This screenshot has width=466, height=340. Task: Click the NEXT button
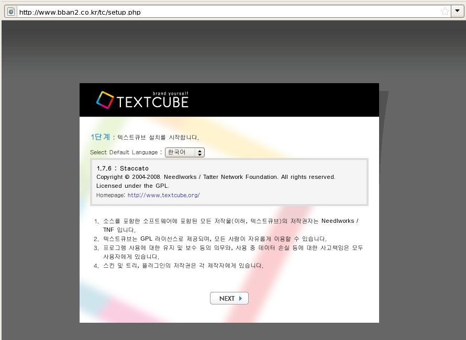[x=229, y=298]
